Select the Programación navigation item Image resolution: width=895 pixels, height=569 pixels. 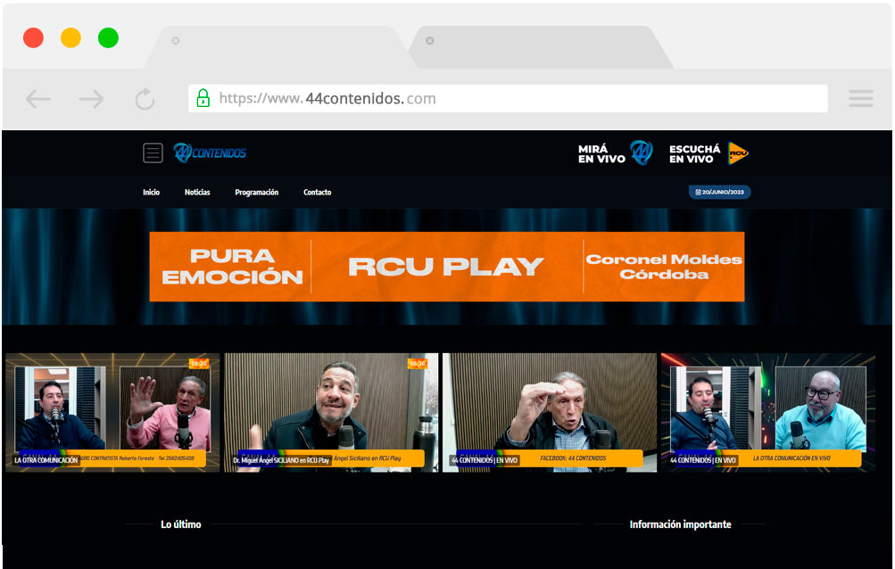pyautogui.click(x=256, y=192)
